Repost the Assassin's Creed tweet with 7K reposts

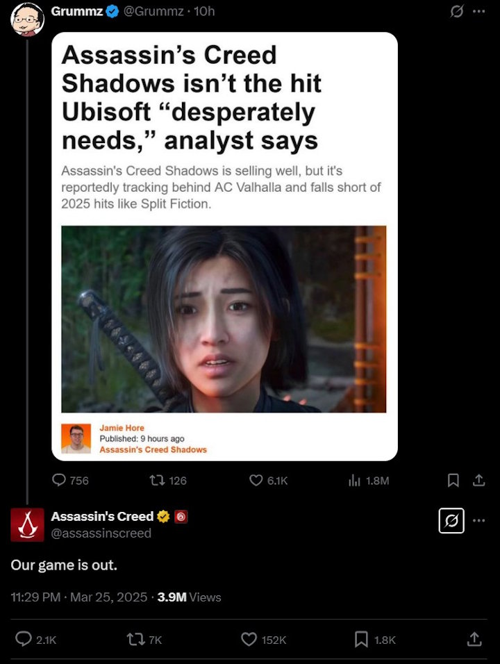135,639
